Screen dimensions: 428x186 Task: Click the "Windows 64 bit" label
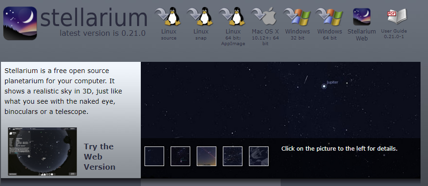(x=330, y=34)
